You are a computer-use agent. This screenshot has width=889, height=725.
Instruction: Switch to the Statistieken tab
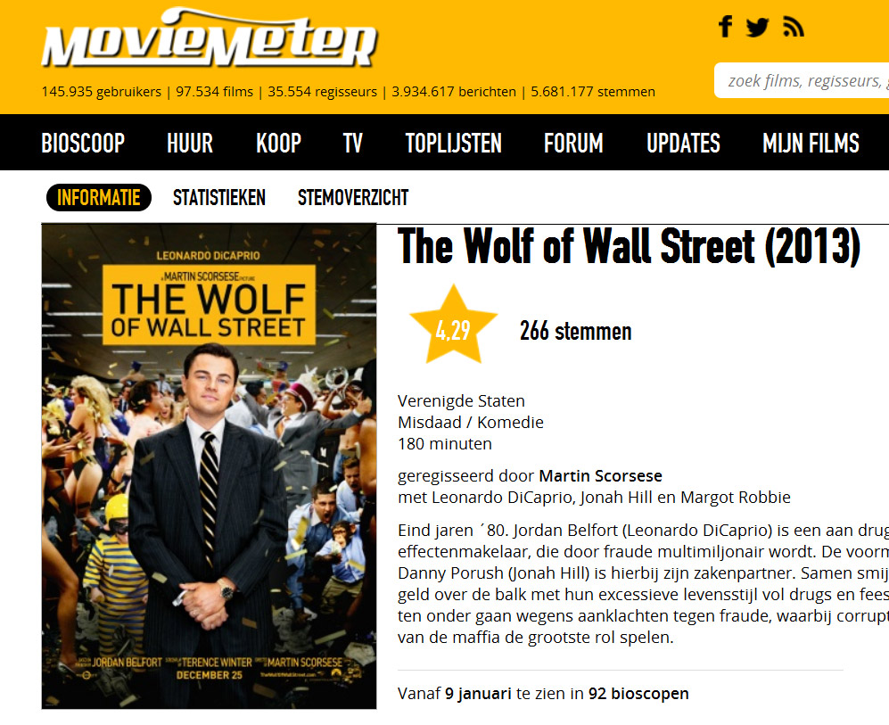point(219,198)
